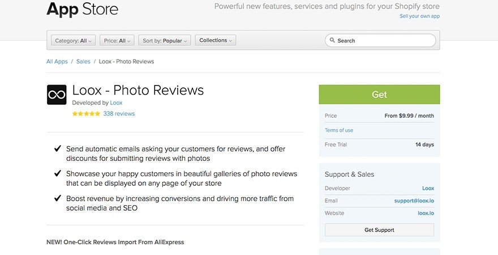This screenshot has width=498, height=255.
Task: Click the Get Support button
Action: pyautogui.click(x=379, y=230)
